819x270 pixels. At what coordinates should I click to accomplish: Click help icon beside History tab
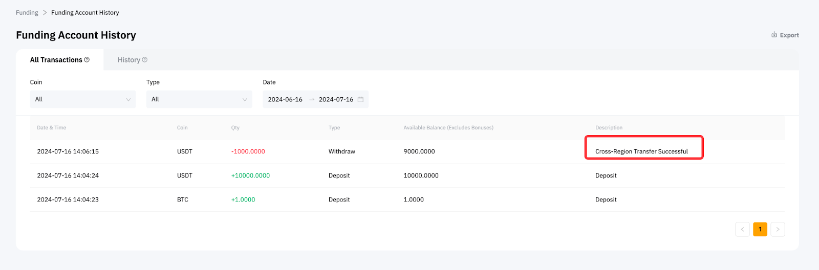(145, 60)
